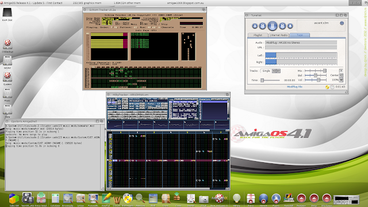Click the ModPlug File link
Screen dimensions: 368x207
[294, 87]
